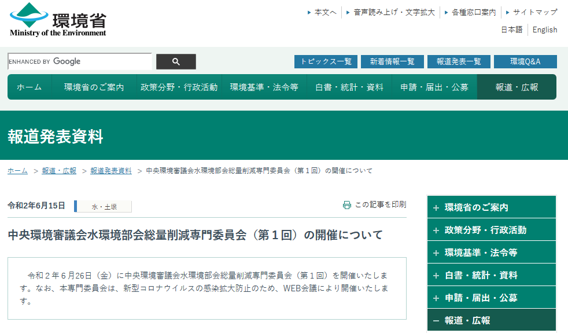Click the トピックス一覧 button
568x333 pixels.
click(x=326, y=61)
